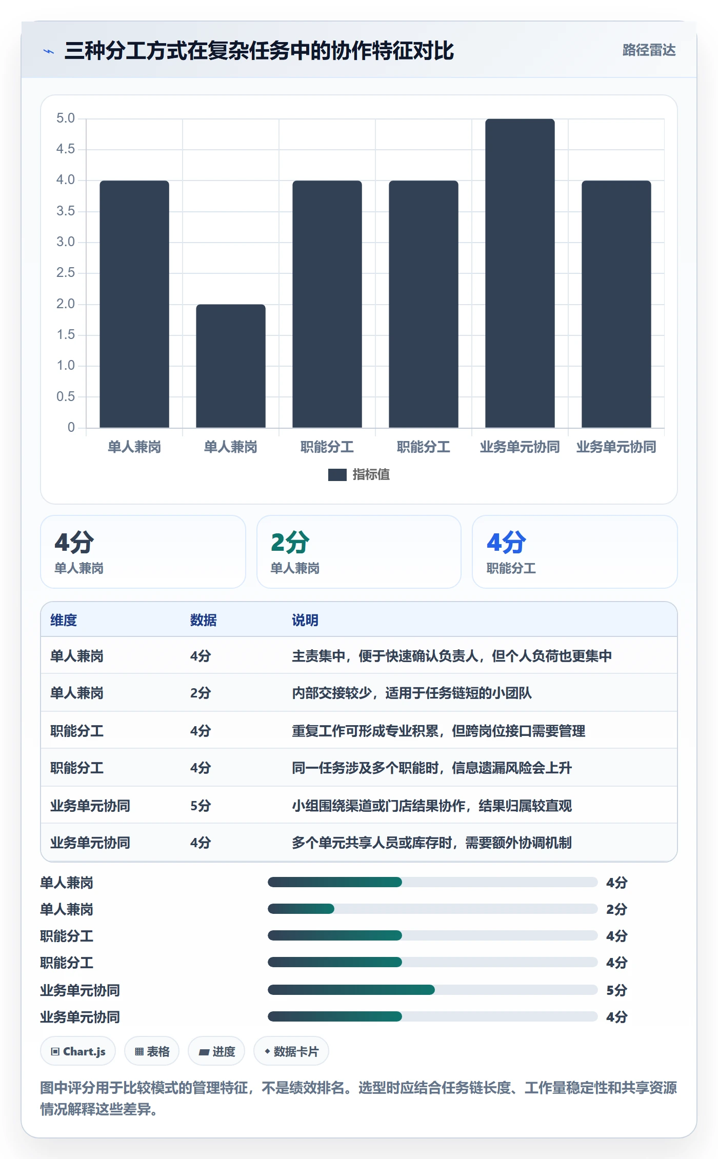Open the data card showing 4分 职能分工

point(575,552)
